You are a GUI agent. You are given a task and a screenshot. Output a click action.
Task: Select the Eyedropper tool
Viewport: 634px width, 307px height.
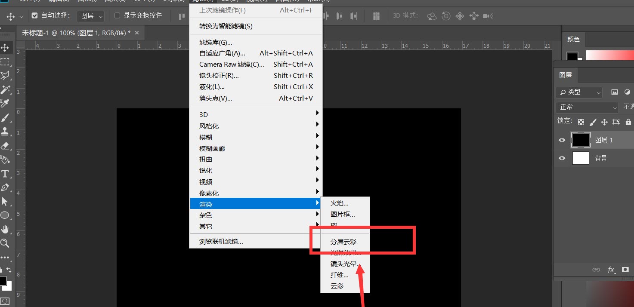tap(5, 103)
